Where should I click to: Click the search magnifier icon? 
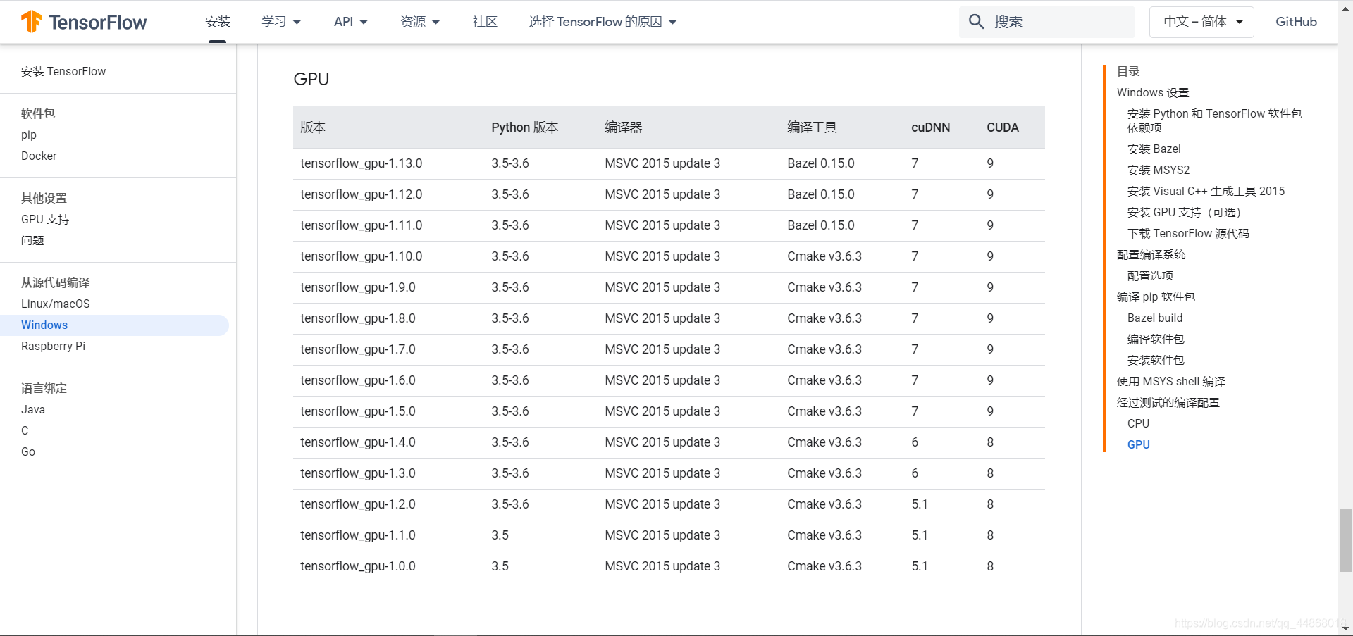click(976, 22)
